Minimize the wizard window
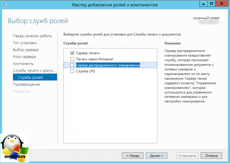Screen dimensions: 230x163 (203, 4)
